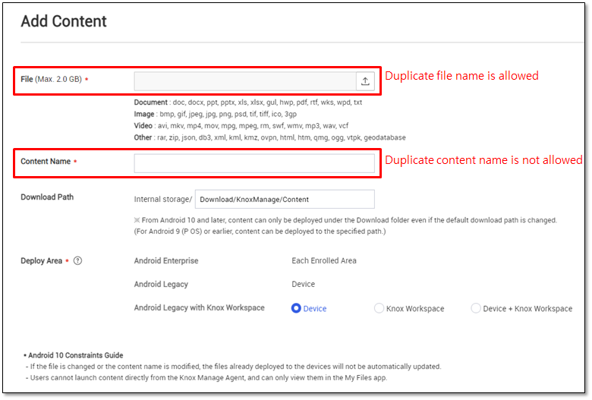Click the red Duplicate file name annotation
This screenshot has width=592, height=400.
click(461, 76)
